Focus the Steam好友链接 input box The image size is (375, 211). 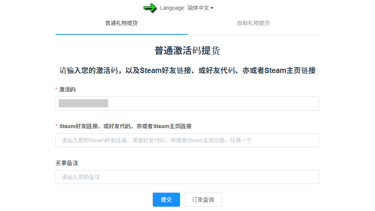click(x=187, y=140)
